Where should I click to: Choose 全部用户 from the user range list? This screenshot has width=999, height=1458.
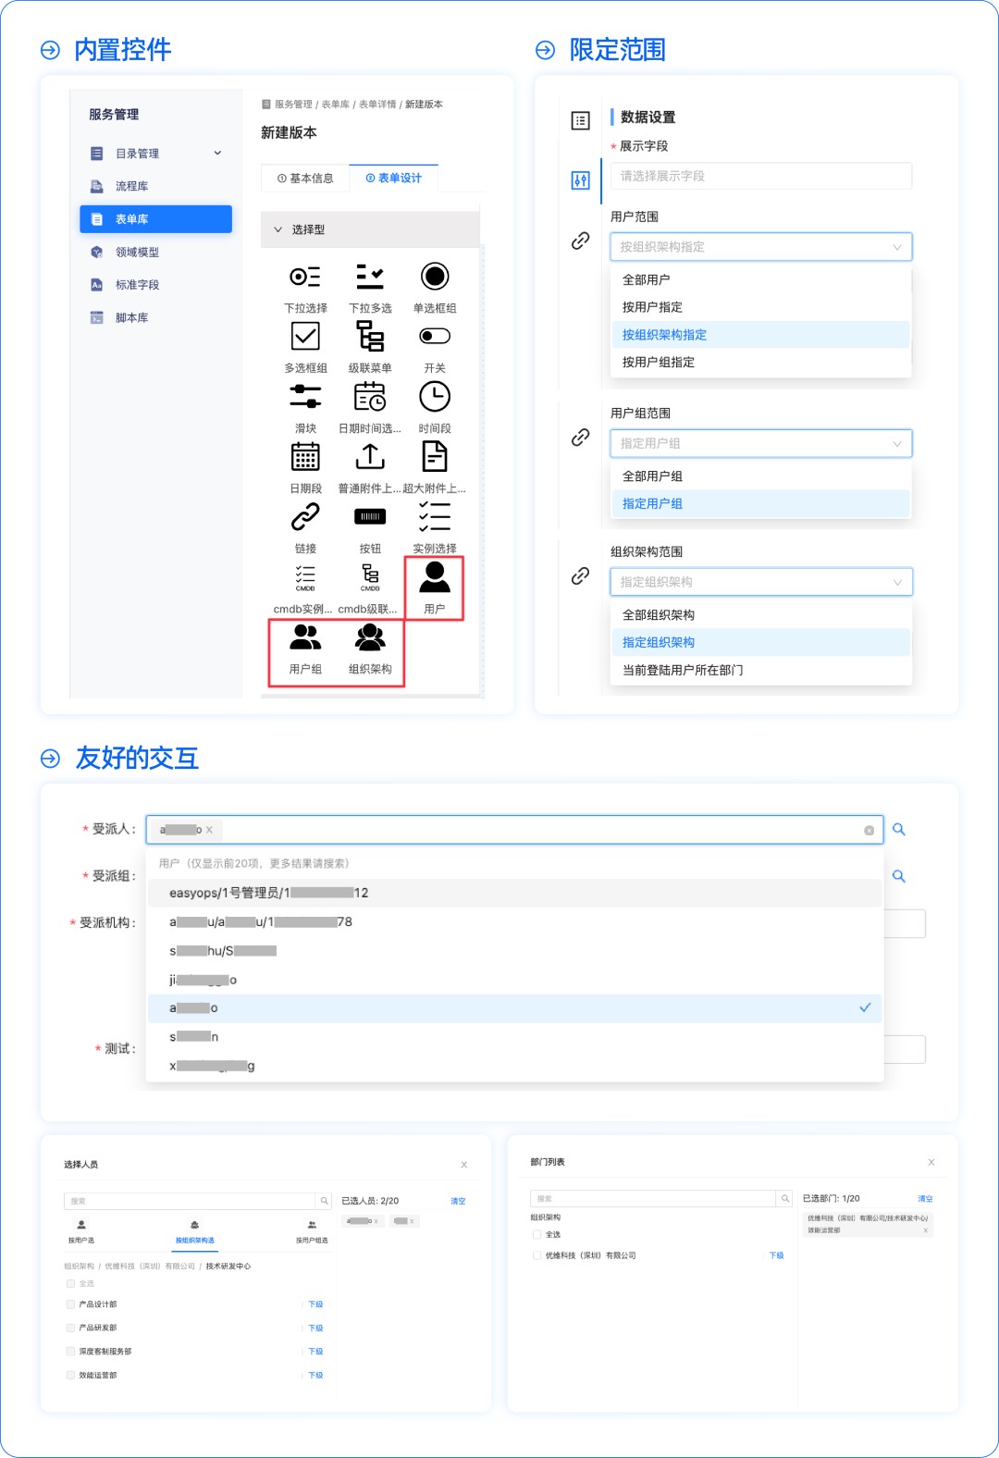click(760, 279)
